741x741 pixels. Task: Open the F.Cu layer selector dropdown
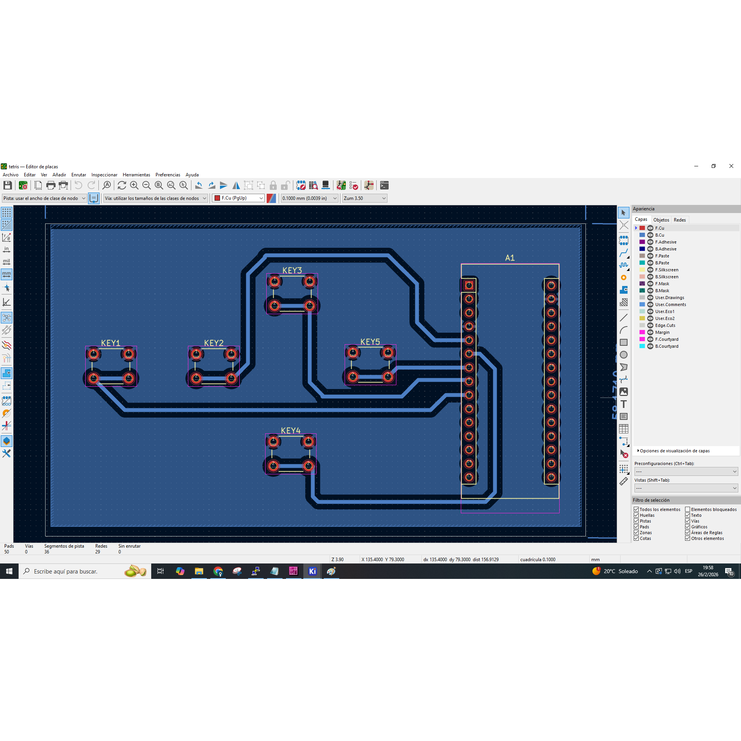(238, 198)
